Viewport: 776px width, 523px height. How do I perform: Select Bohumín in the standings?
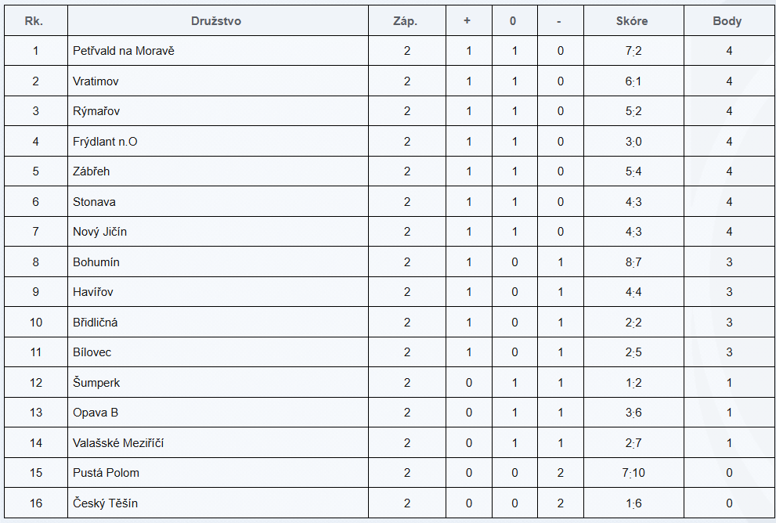(96, 262)
